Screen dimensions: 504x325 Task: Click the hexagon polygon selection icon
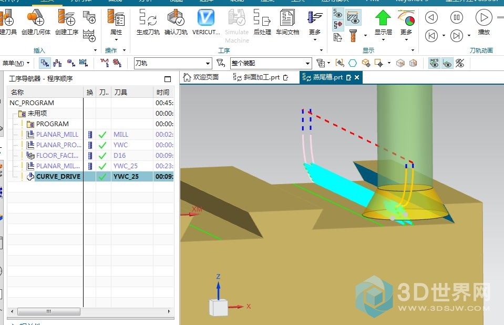(x=353, y=63)
